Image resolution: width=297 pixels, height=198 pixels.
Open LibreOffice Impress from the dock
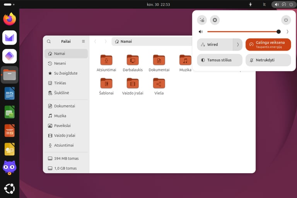[9, 131]
